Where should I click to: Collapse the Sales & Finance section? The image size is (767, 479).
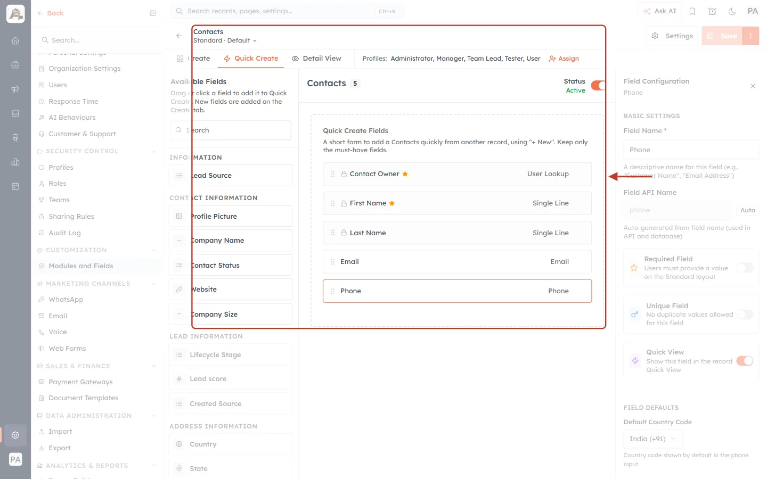(x=154, y=366)
